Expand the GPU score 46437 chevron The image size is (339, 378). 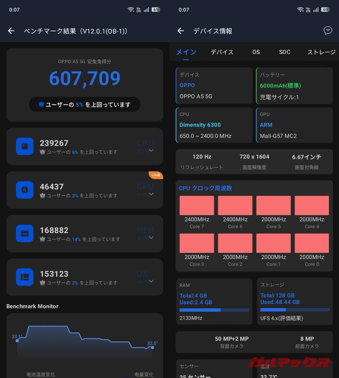[x=151, y=194]
